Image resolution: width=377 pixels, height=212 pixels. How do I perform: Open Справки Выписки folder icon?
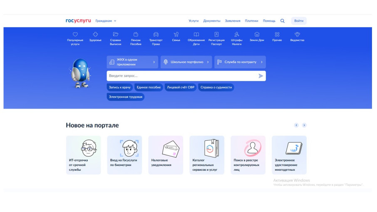[116, 34]
